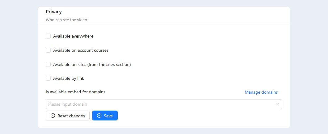Click the 'Is available embed for domains' label

[x=75, y=92]
